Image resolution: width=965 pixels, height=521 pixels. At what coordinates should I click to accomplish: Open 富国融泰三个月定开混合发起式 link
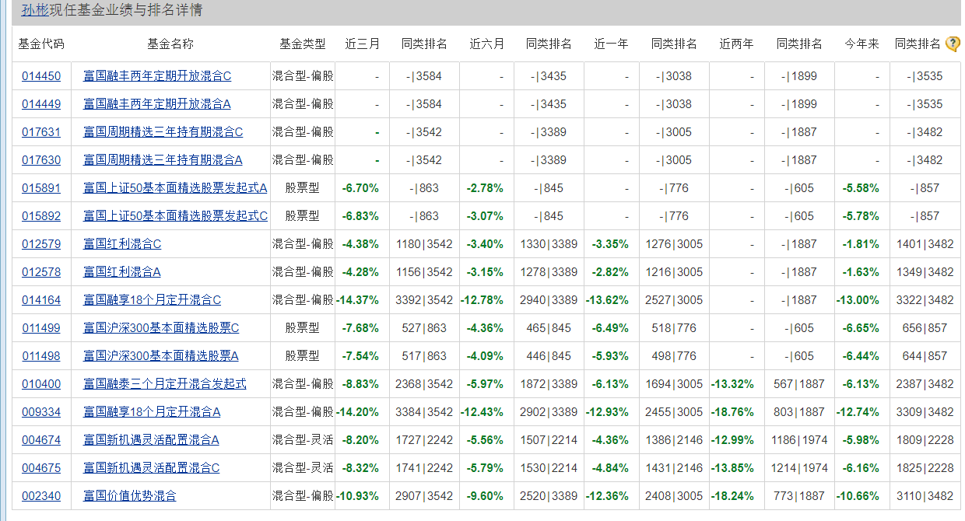point(165,384)
